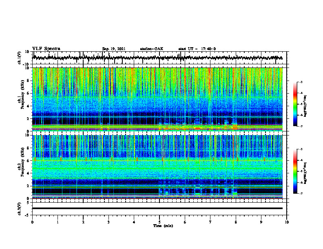This screenshot has height=249, width=323.
Task: Click the ch.1 voltage waveform trace
Action: click(x=157, y=58)
